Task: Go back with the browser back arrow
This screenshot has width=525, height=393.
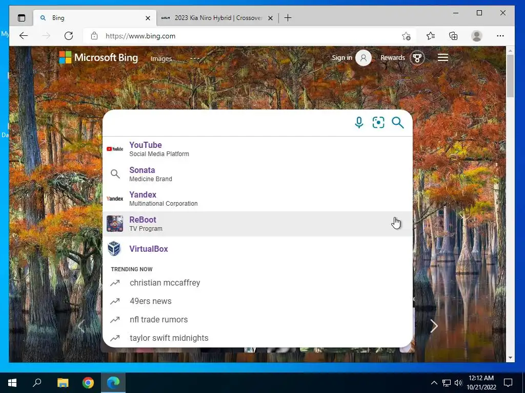Action: (x=24, y=36)
